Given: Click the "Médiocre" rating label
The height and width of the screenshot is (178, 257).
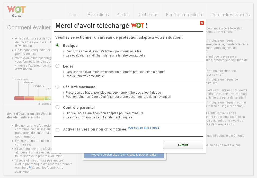Looking at the screenshot, I should pyautogui.click(x=39, y=86).
